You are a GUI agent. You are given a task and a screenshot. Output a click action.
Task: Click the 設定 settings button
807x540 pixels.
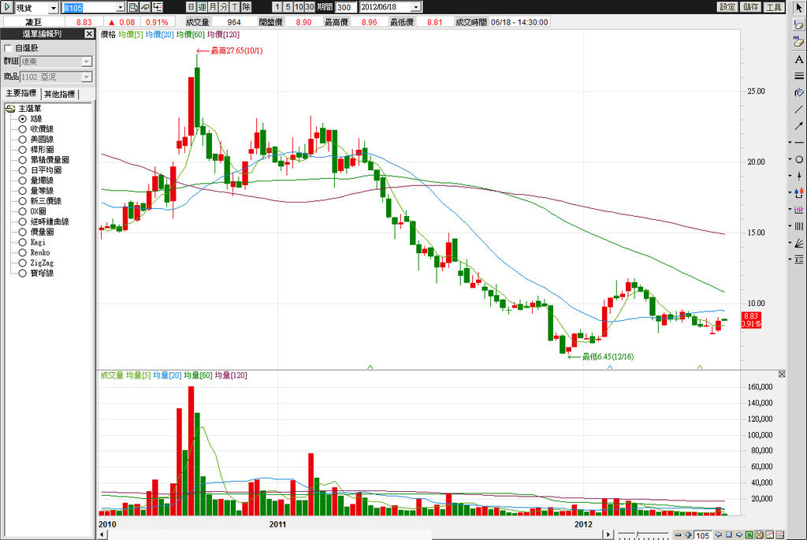coord(727,7)
